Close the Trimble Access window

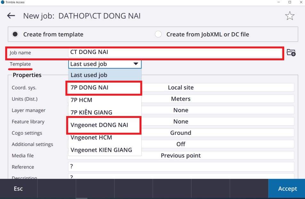click(x=301, y=2)
